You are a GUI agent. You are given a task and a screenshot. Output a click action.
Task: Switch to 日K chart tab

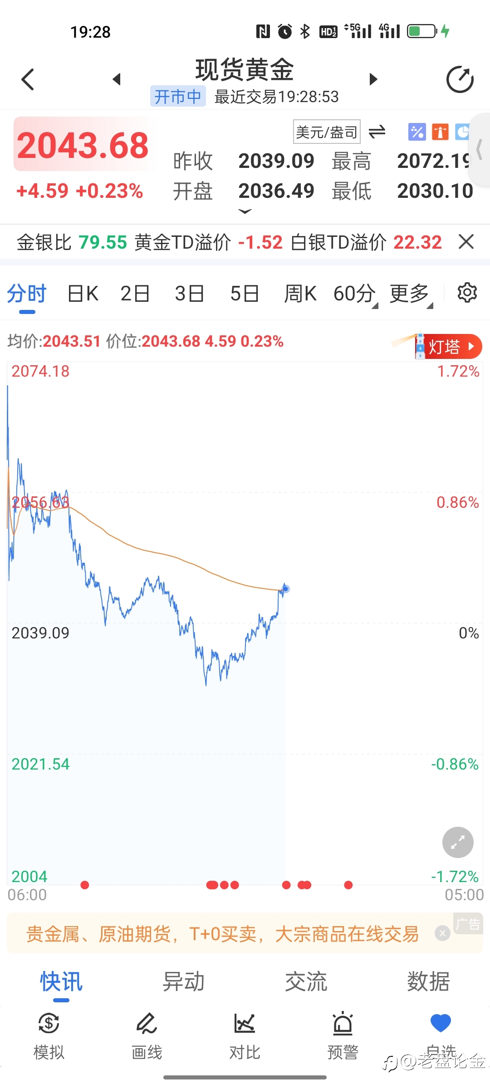coord(83,294)
